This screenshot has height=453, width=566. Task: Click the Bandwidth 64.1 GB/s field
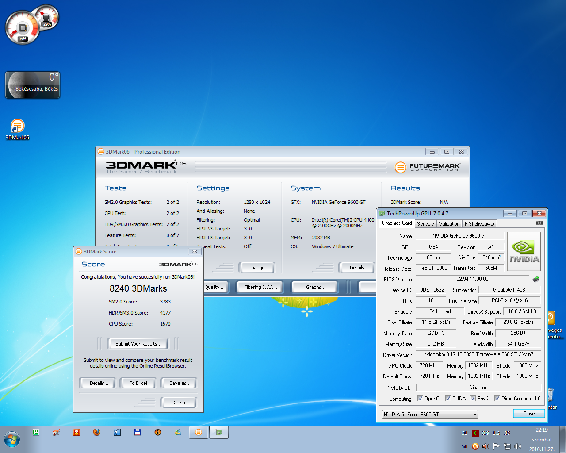(x=518, y=344)
